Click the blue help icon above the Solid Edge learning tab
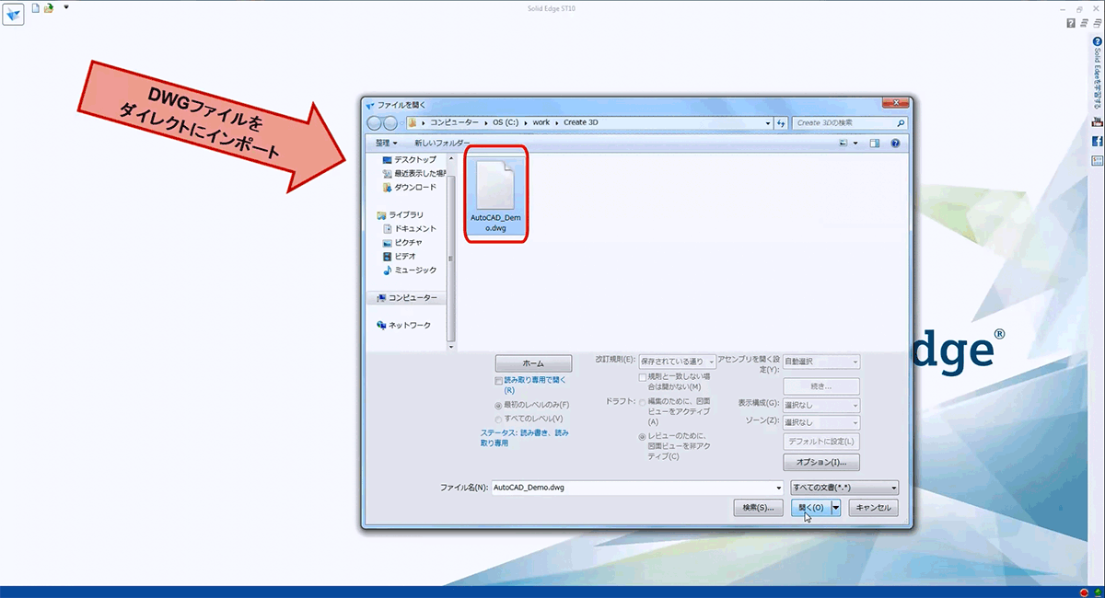Image resolution: width=1105 pixels, height=598 pixels. (1097, 42)
